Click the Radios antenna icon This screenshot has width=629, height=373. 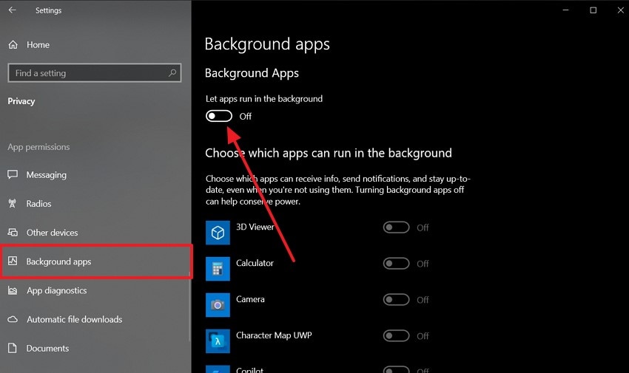click(13, 204)
